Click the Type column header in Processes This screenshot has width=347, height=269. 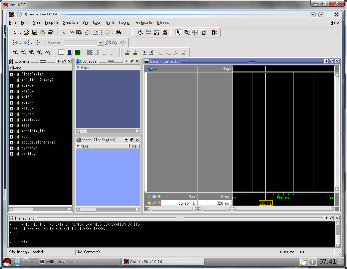click(x=134, y=146)
